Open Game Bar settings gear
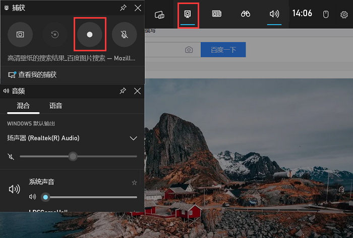353x238 pixels. point(344,15)
